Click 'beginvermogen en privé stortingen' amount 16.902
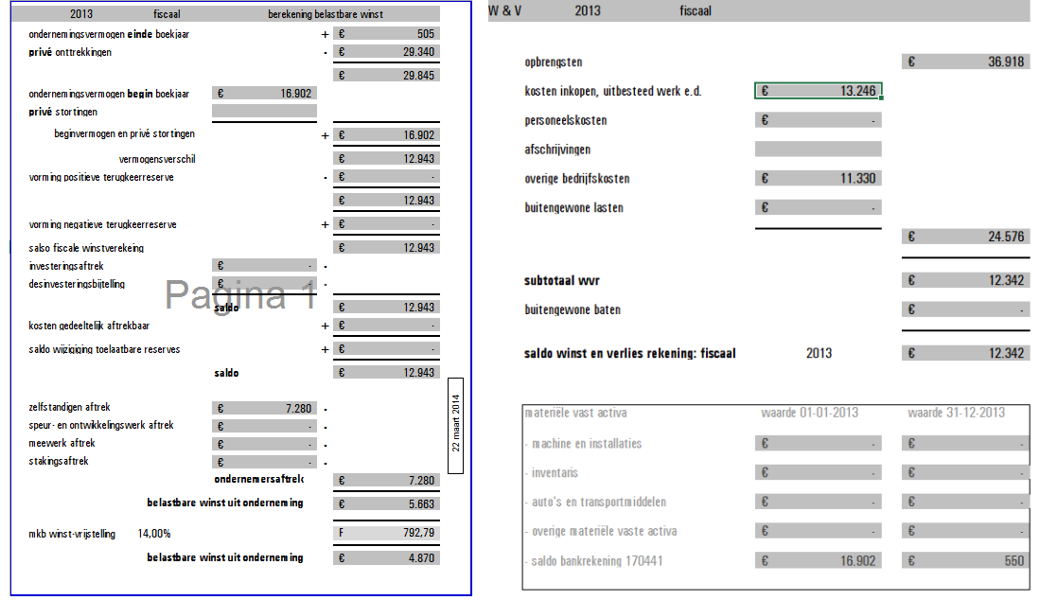 click(x=386, y=135)
